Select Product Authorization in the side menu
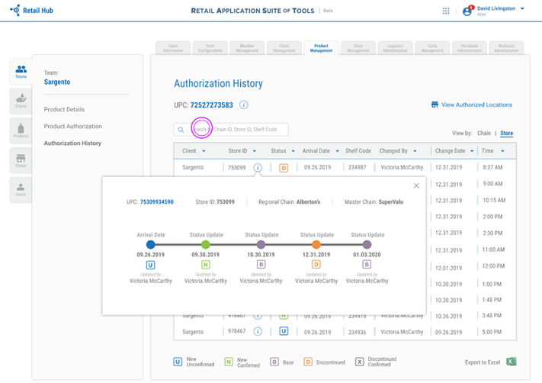 73,127
